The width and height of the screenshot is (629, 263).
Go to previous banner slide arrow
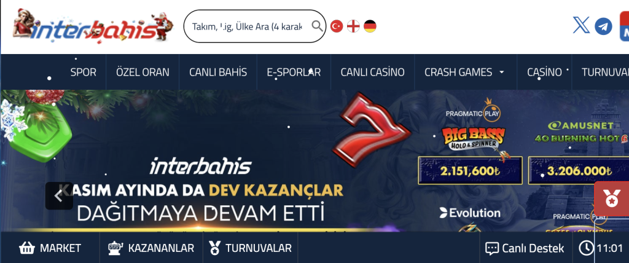click(x=59, y=196)
